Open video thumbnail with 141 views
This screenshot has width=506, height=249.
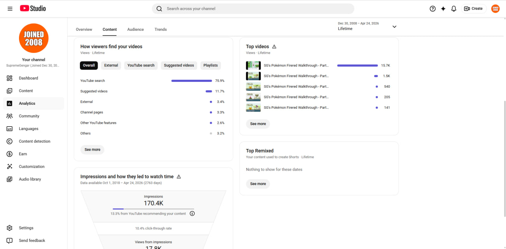tap(253, 108)
